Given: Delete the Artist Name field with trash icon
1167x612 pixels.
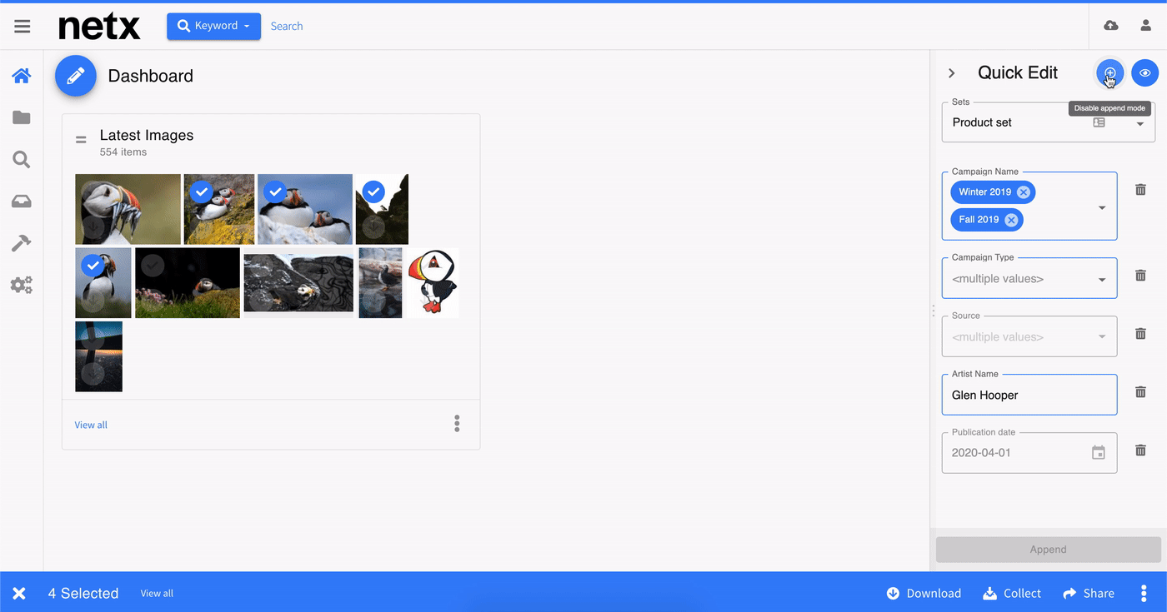Looking at the screenshot, I should [1140, 392].
